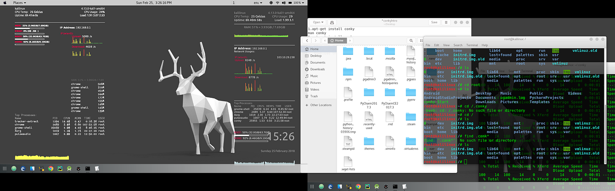Select the .themes folder
Viewport: 615px width, 191px height.
click(x=369, y=143)
